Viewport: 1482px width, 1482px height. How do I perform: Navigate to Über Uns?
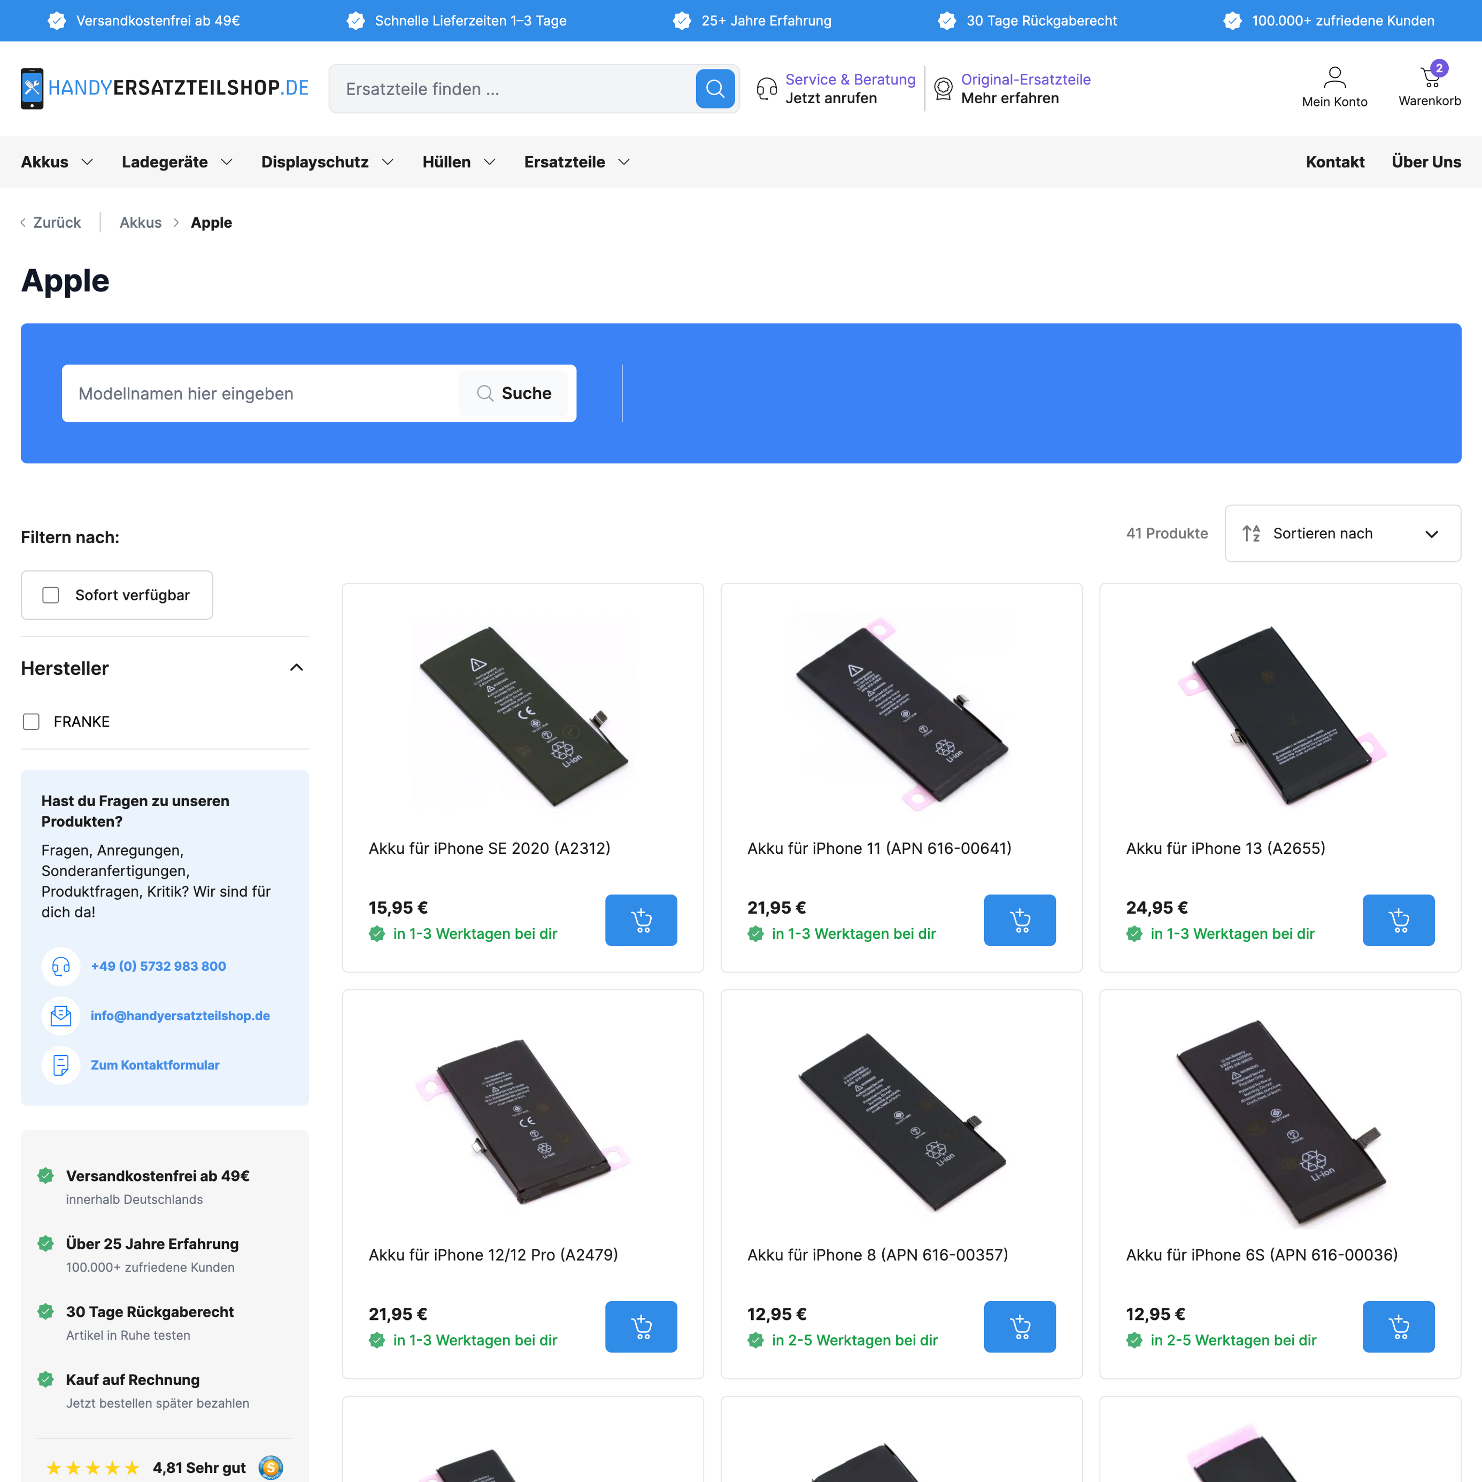(1427, 162)
